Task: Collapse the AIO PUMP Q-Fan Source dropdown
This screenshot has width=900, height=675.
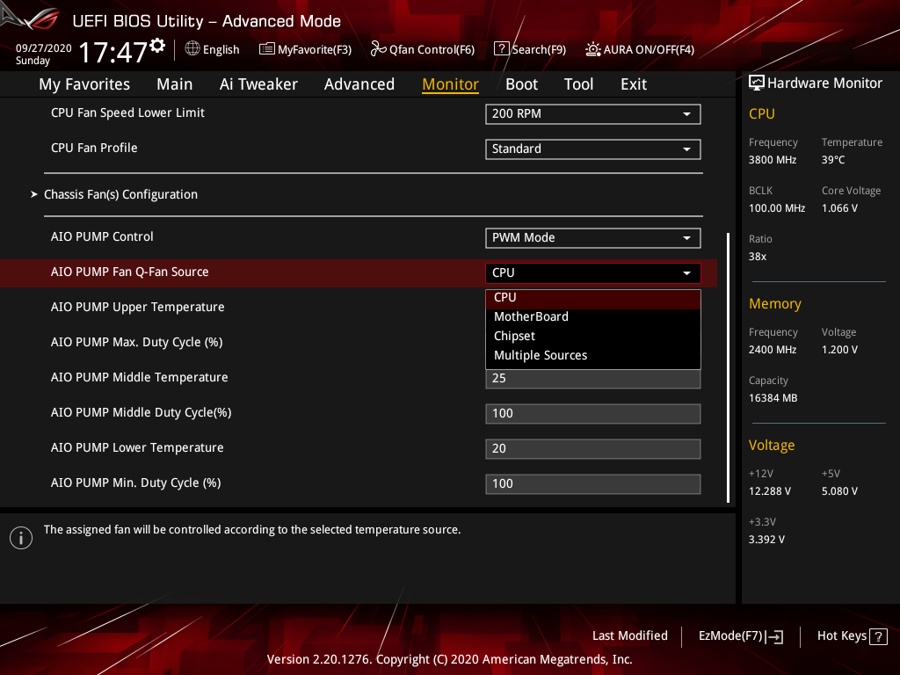Action: 593,272
